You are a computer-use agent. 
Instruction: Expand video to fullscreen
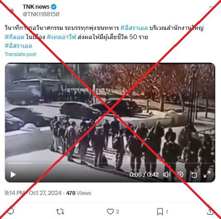(x=207, y=174)
